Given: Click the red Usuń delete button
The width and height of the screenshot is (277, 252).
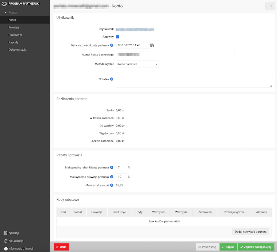Looking at the screenshot, I should click(x=62, y=247).
